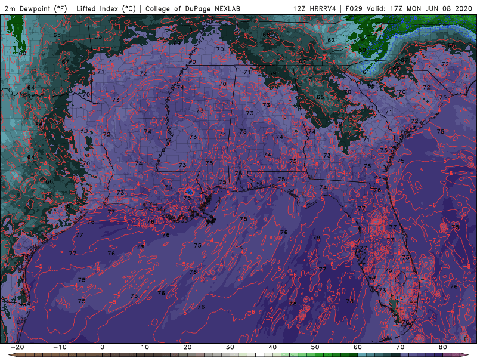The image size is (477, 358).
Task: Click the -20 label on the color scale
Action: tap(17, 347)
